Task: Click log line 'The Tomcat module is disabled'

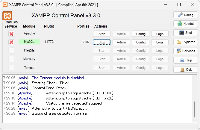Action: pyautogui.click(x=58, y=78)
